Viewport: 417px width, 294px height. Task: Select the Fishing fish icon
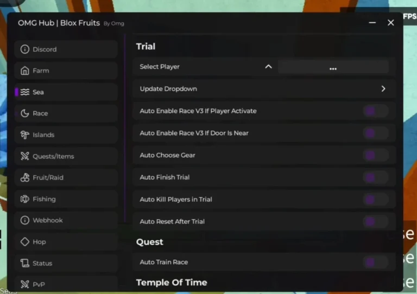click(x=25, y=199)
